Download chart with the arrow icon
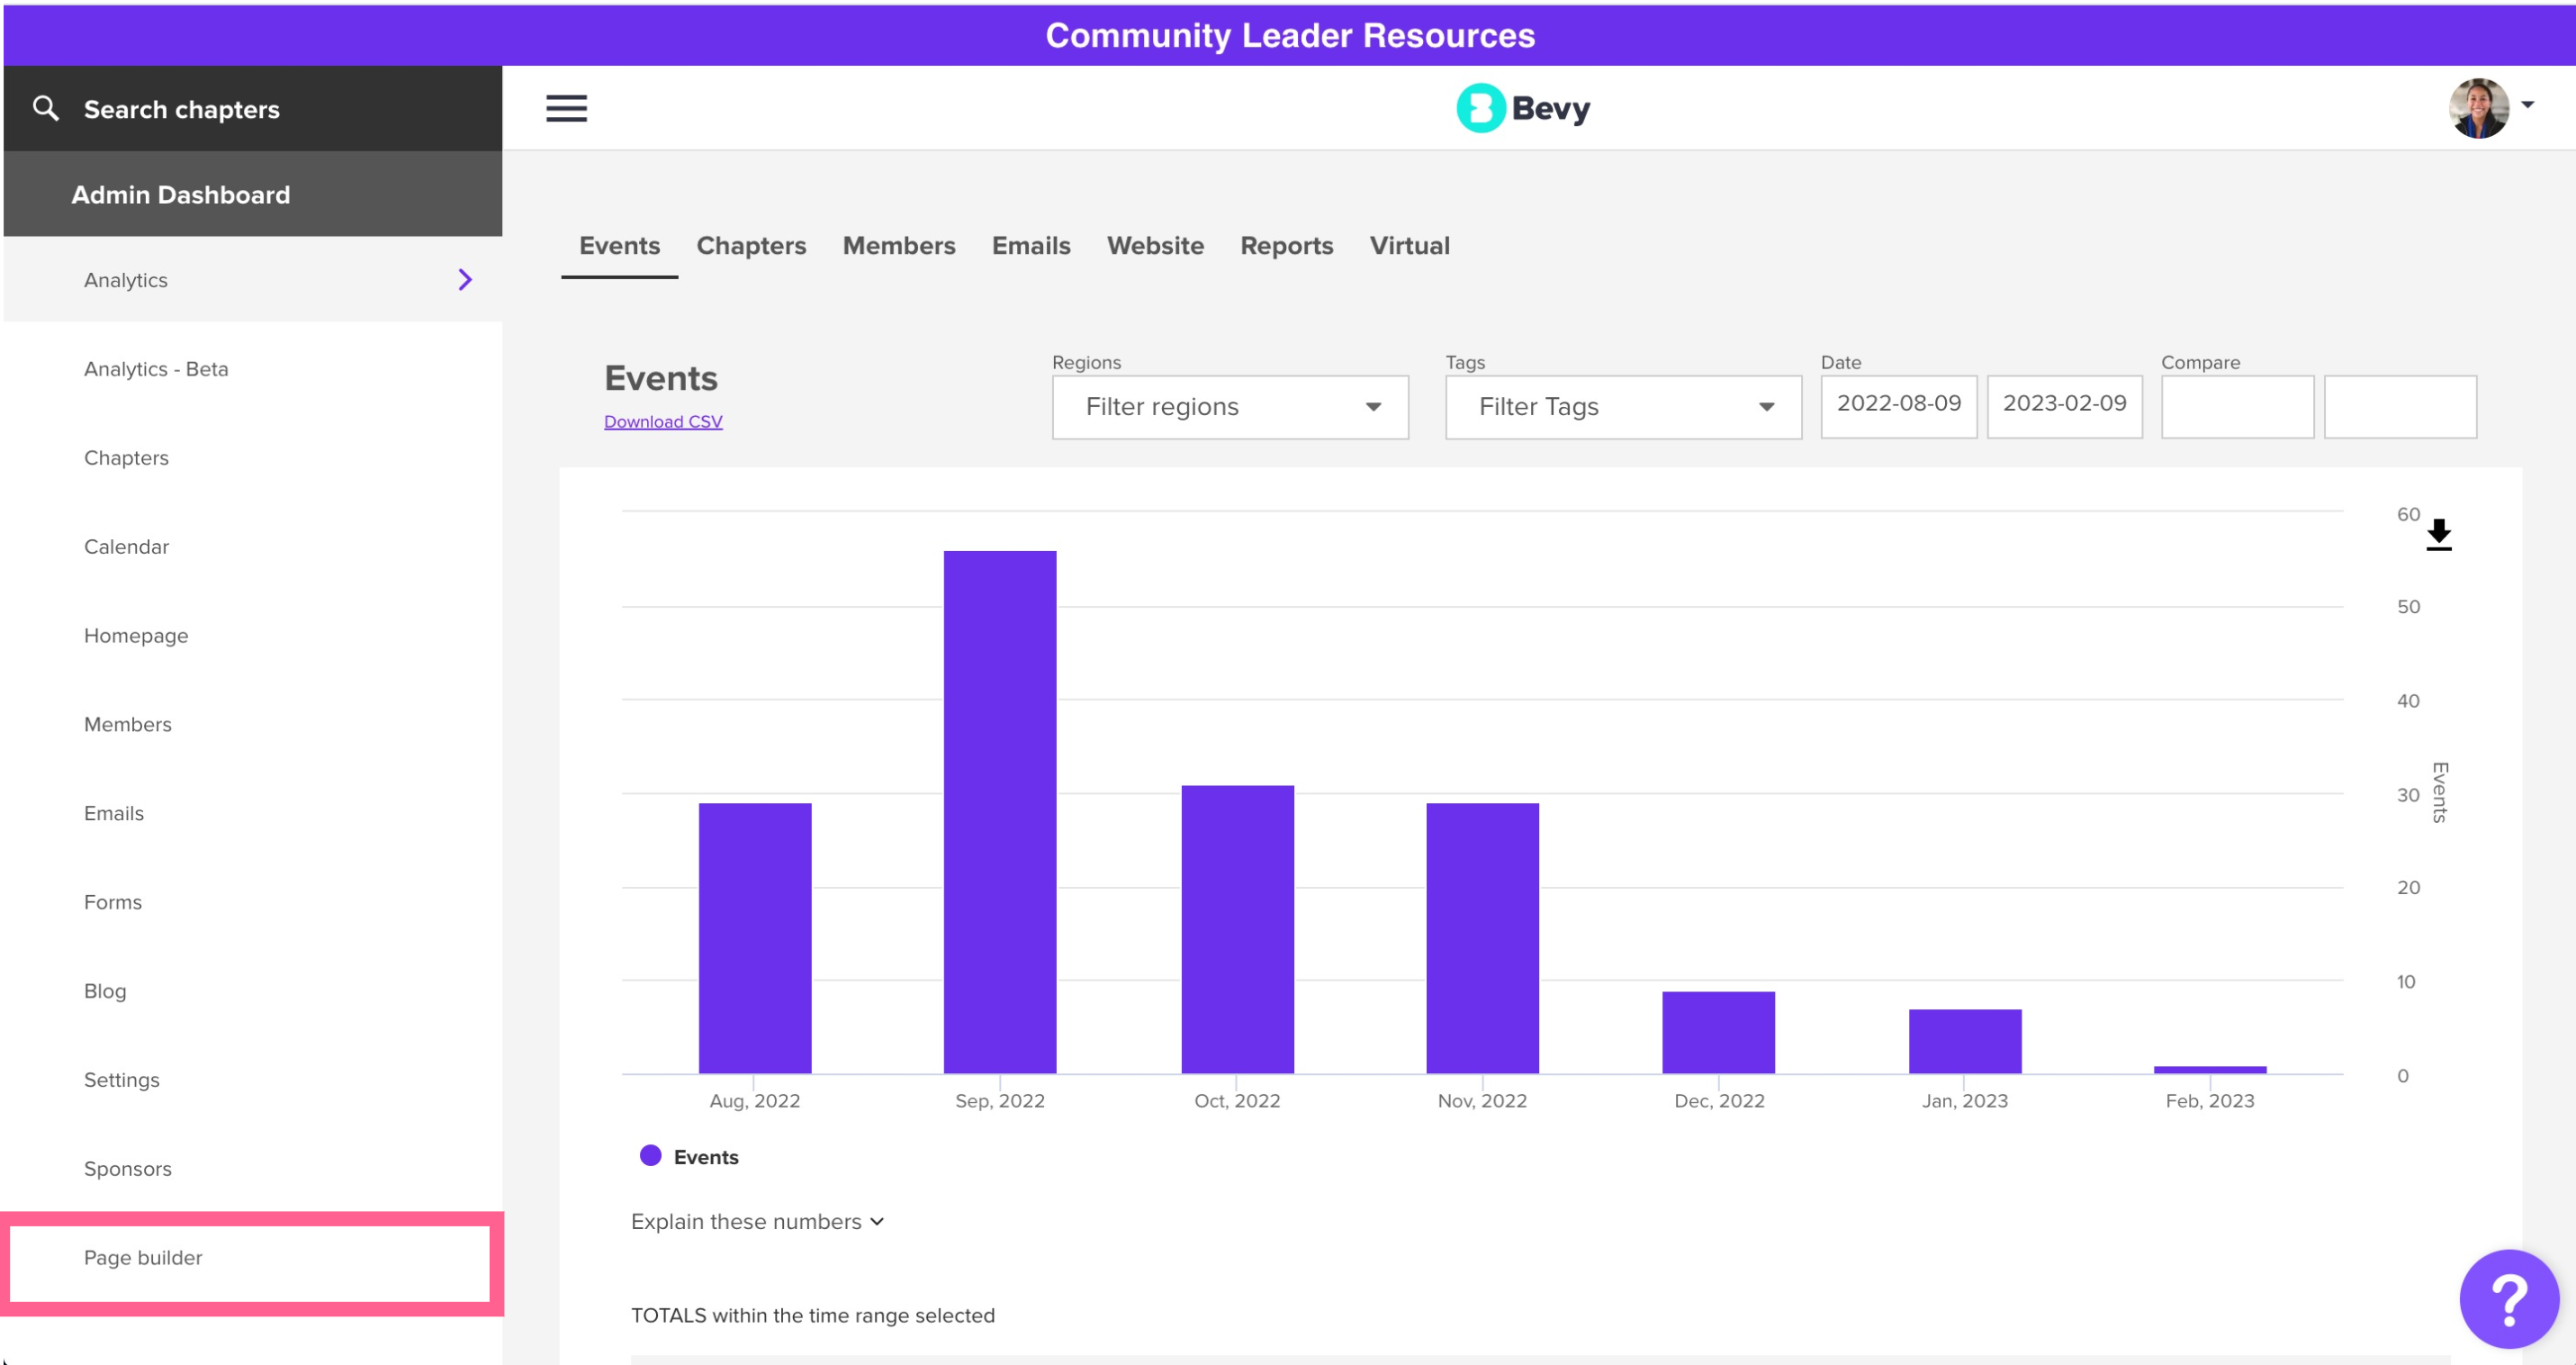Viewport: 2576px width, 1365px height. click(x=2438, y=534)
